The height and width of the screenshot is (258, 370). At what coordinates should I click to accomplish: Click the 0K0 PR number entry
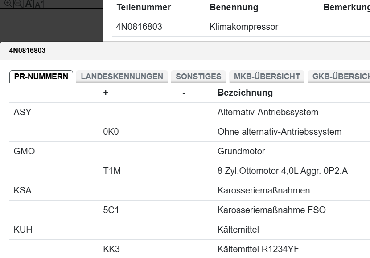point(111,132)
